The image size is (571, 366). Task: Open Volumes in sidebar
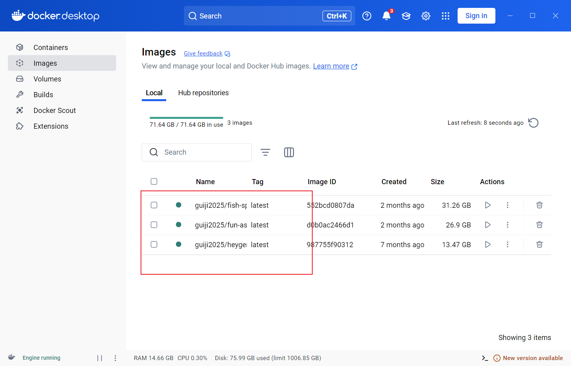62,79
